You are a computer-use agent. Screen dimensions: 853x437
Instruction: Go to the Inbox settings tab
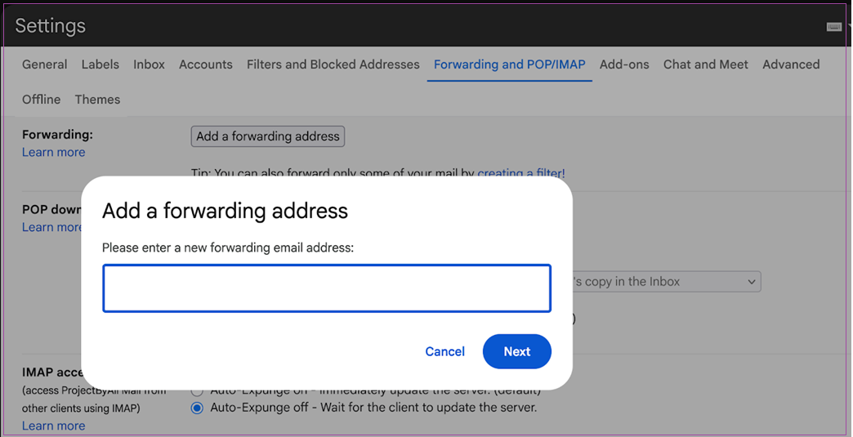point(149,65)
